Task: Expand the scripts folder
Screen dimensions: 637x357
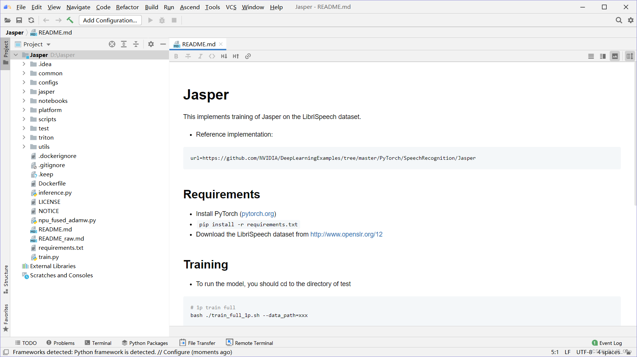Action: pos(24,119)
